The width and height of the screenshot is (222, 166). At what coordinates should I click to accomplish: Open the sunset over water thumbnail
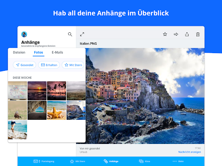(x=37, y=91)
